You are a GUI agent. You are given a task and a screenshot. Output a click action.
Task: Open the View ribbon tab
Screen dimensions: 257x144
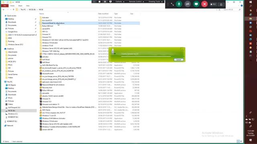28,6
